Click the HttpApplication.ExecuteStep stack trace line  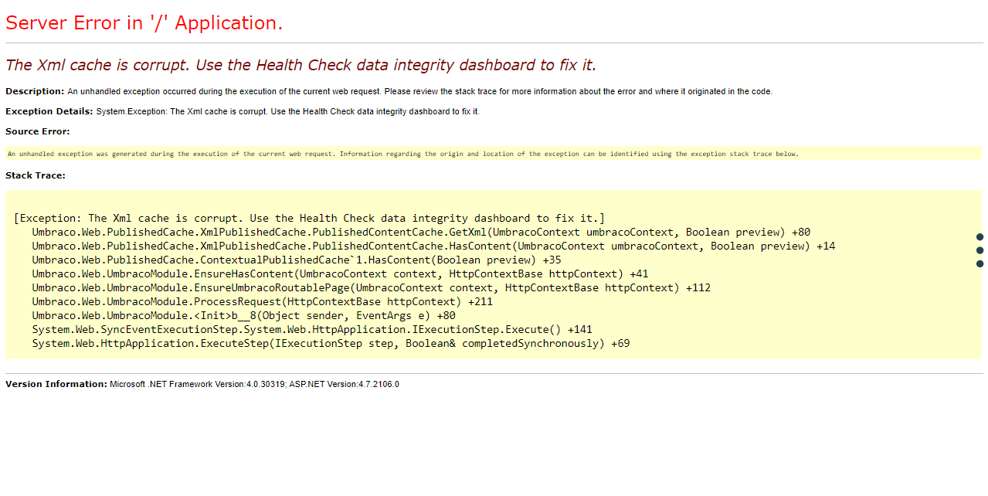click(x=331, y=344)
